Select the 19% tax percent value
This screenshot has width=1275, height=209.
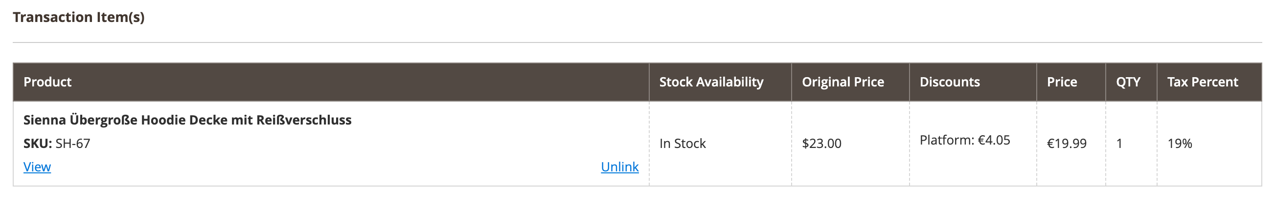[1180, 144]
